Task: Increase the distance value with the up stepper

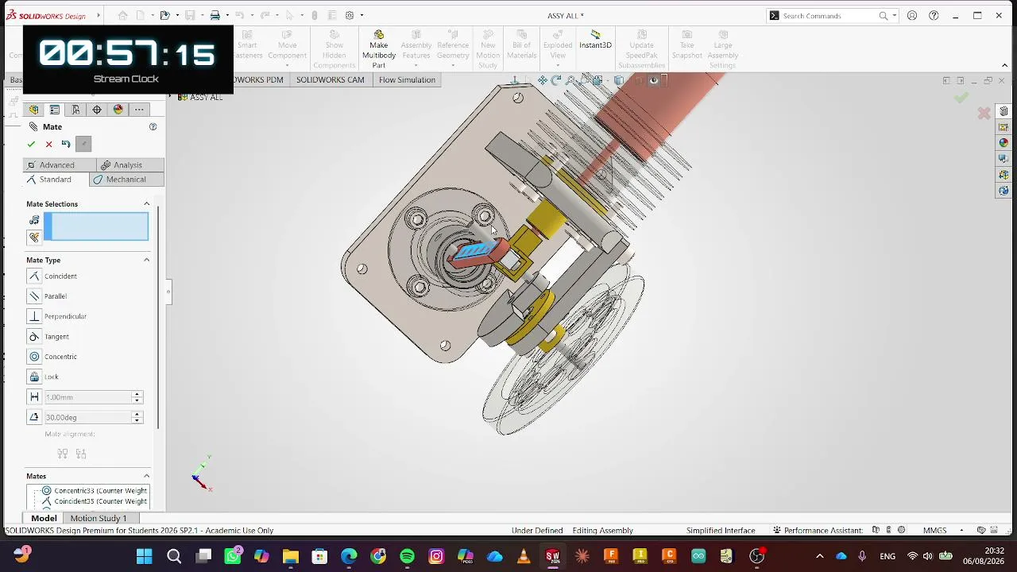Action: (x=137, y=394)
